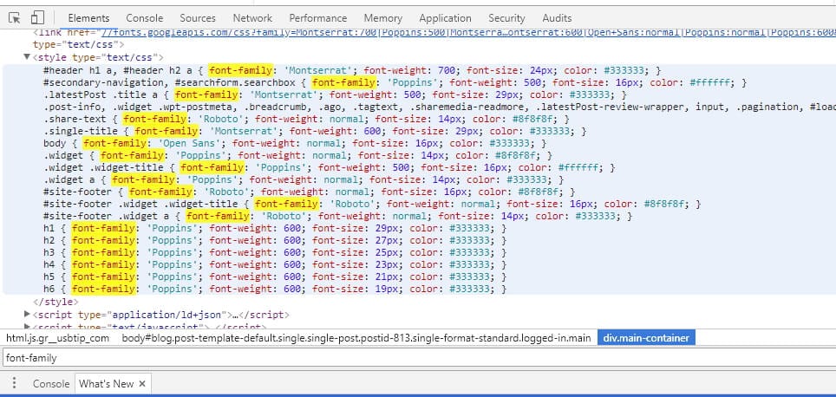836x397 pixels.
Task: Select div.main-container breadcrumb item
Action: (x=646, y=338)
